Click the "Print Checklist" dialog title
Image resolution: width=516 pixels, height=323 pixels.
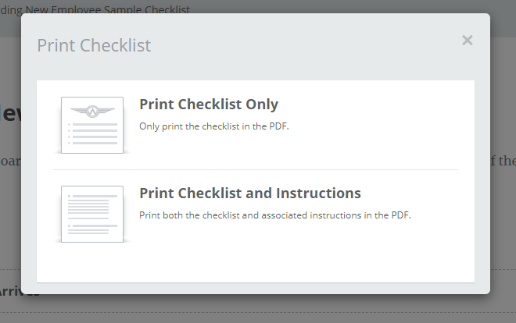(x=94, y=45)
